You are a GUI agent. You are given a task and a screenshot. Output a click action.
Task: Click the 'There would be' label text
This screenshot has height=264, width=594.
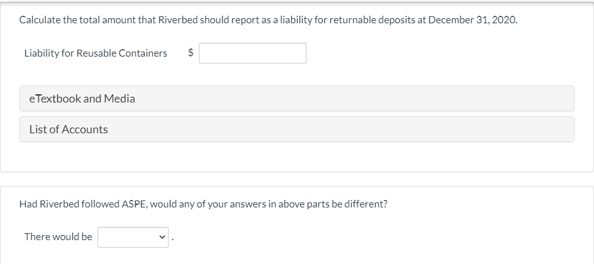pyautogui.click(x=58, y=237)
